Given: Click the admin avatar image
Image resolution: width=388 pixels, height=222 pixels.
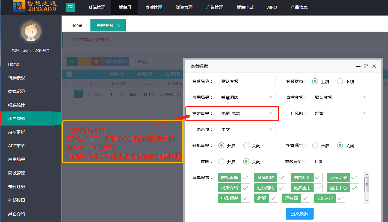Looking at the screenshot, I should tap(31, 31).
